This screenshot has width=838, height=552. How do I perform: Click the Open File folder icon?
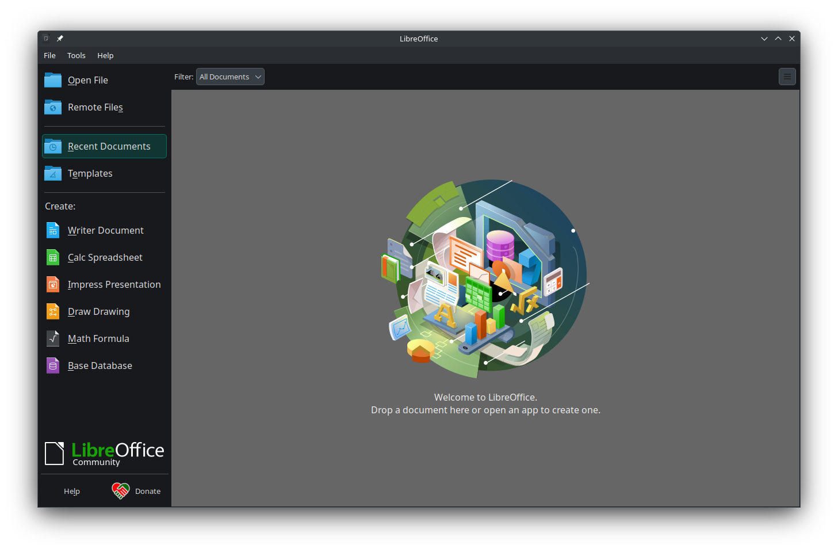pos(53,80)
